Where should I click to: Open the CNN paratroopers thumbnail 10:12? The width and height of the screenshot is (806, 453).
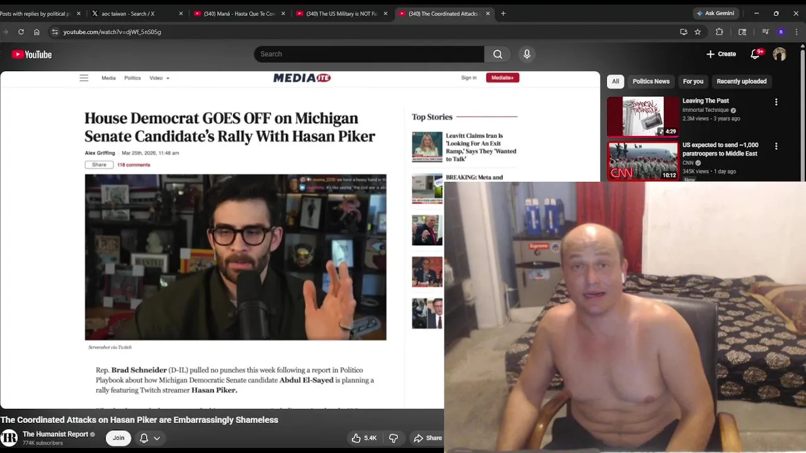643,161
